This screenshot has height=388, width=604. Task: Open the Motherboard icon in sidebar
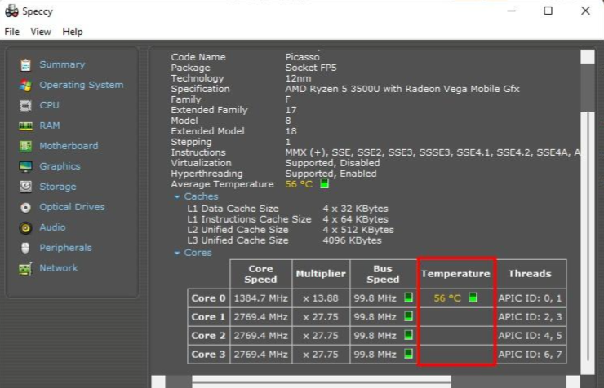pyautogui.click(x=25, y=146)
